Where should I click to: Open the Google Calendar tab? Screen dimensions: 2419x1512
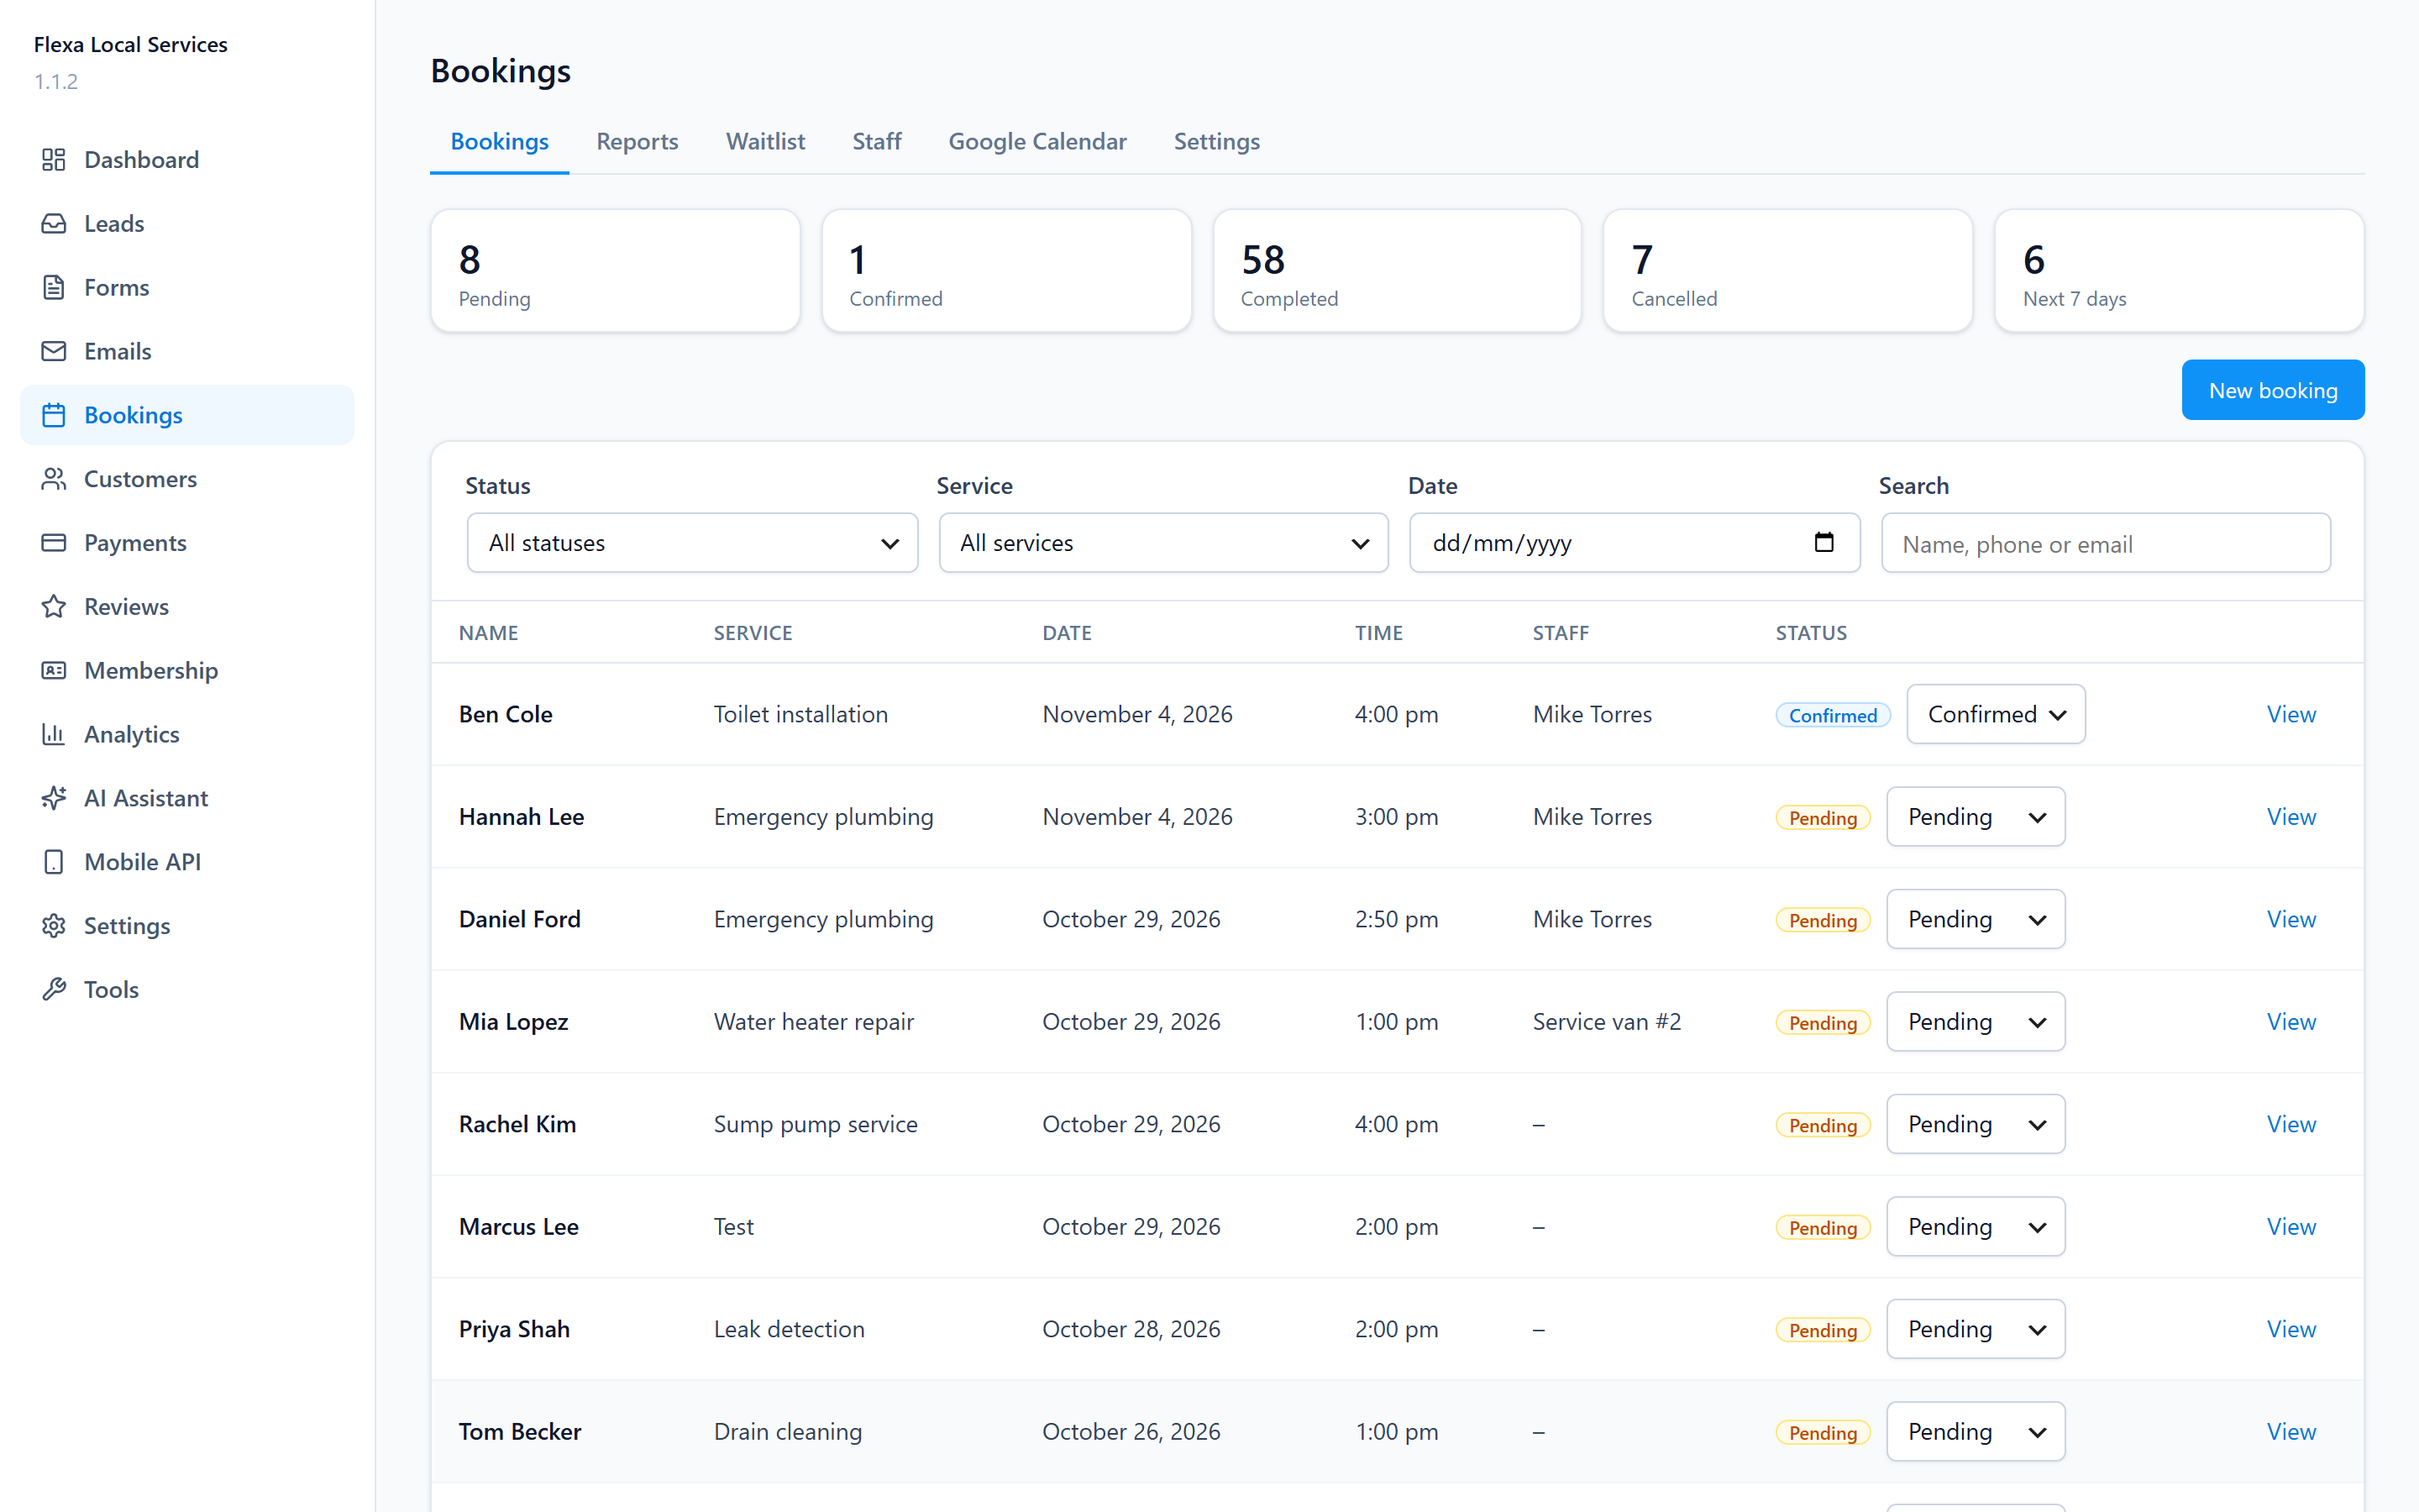click(x=1036, y=142)
